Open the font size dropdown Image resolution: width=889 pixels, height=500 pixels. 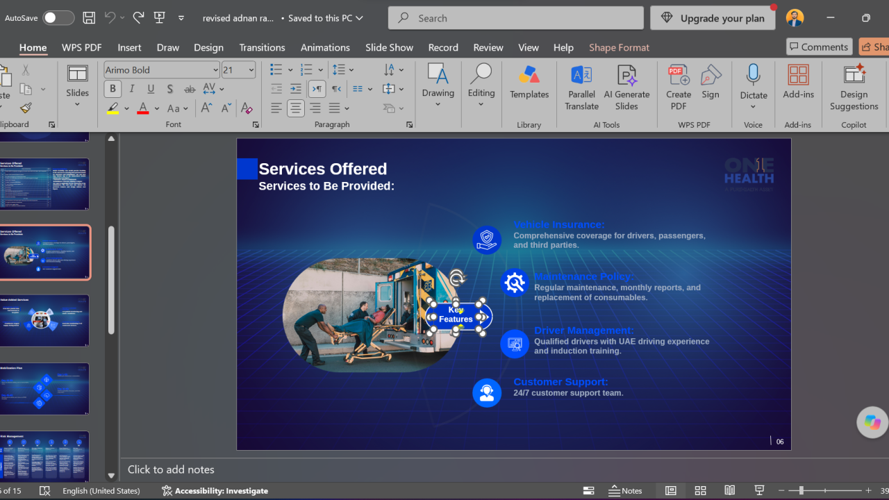[x=251, y=70]
